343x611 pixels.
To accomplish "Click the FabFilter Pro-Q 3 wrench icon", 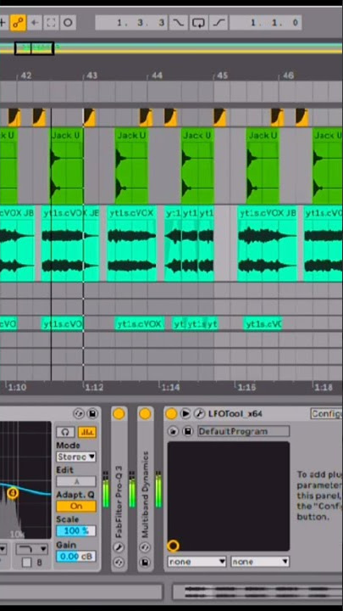I will pos(119,548).
